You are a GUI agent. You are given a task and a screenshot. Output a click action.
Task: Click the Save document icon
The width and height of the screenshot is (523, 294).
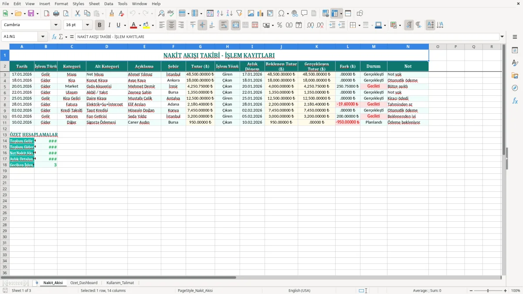31,14
